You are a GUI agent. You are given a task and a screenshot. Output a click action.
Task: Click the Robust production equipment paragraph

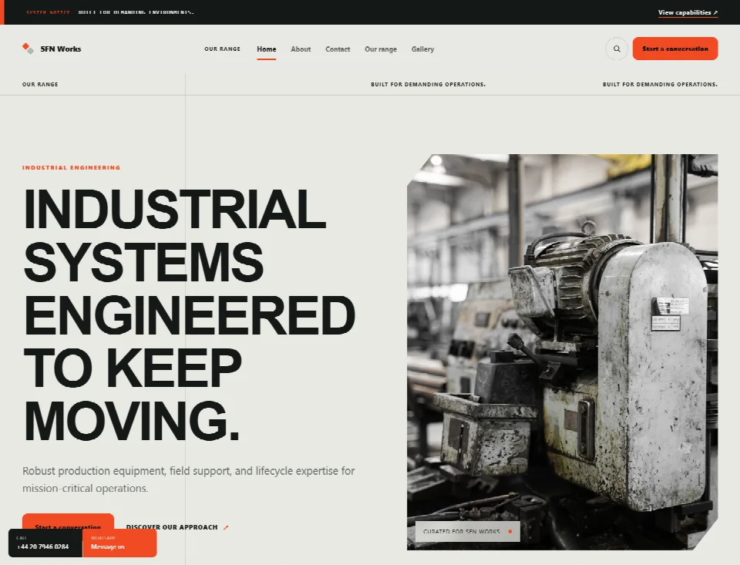click(188, 479)
